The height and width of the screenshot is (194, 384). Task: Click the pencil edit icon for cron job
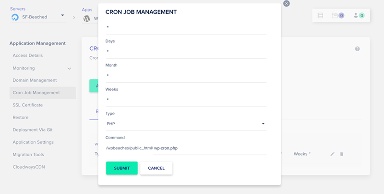click(x=332, y=154)
